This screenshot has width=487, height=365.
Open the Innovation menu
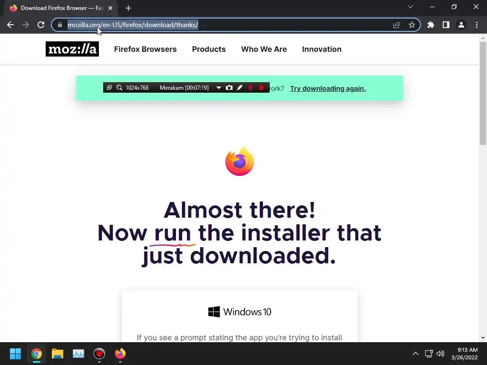322,49
